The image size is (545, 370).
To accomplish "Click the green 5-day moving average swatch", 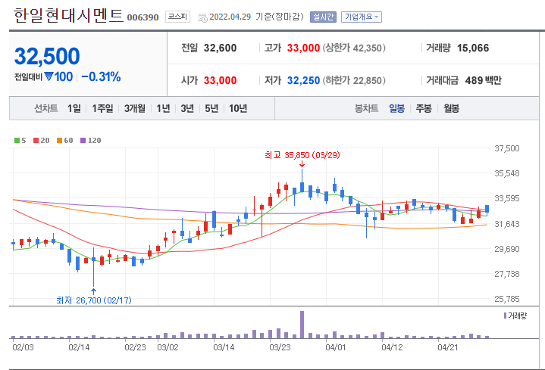I will [x=17, y=141].
